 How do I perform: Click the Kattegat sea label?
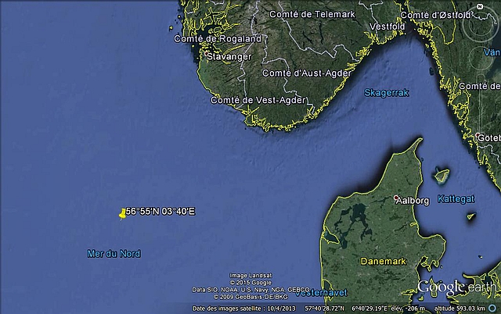[456, 199]
